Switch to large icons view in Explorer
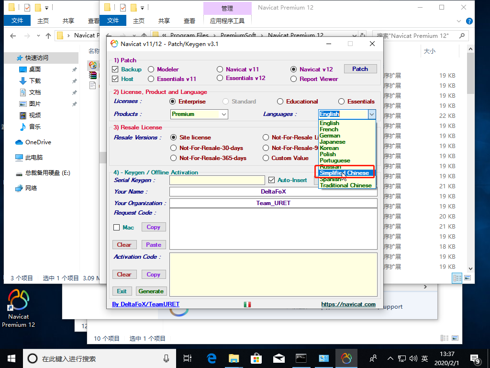 468,278
